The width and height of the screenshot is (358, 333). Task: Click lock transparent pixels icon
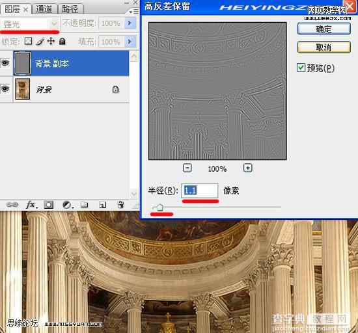[x=28, y=41]
